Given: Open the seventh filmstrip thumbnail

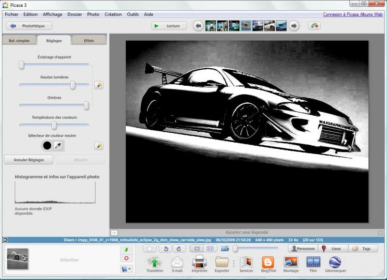Looking at the screenshot, I should (x=281, y=26).
